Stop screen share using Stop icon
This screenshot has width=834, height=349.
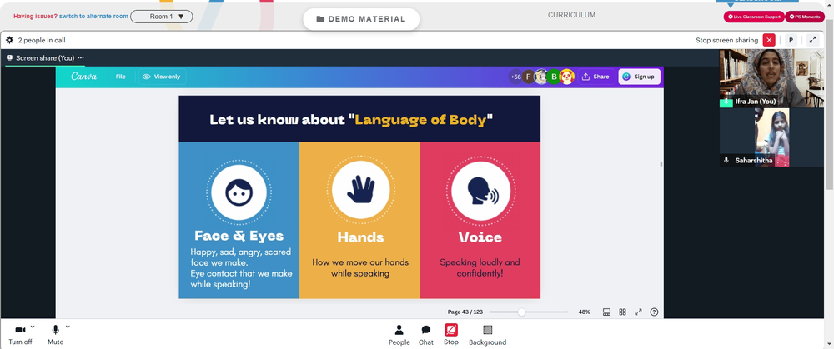[x=451, y=335]
